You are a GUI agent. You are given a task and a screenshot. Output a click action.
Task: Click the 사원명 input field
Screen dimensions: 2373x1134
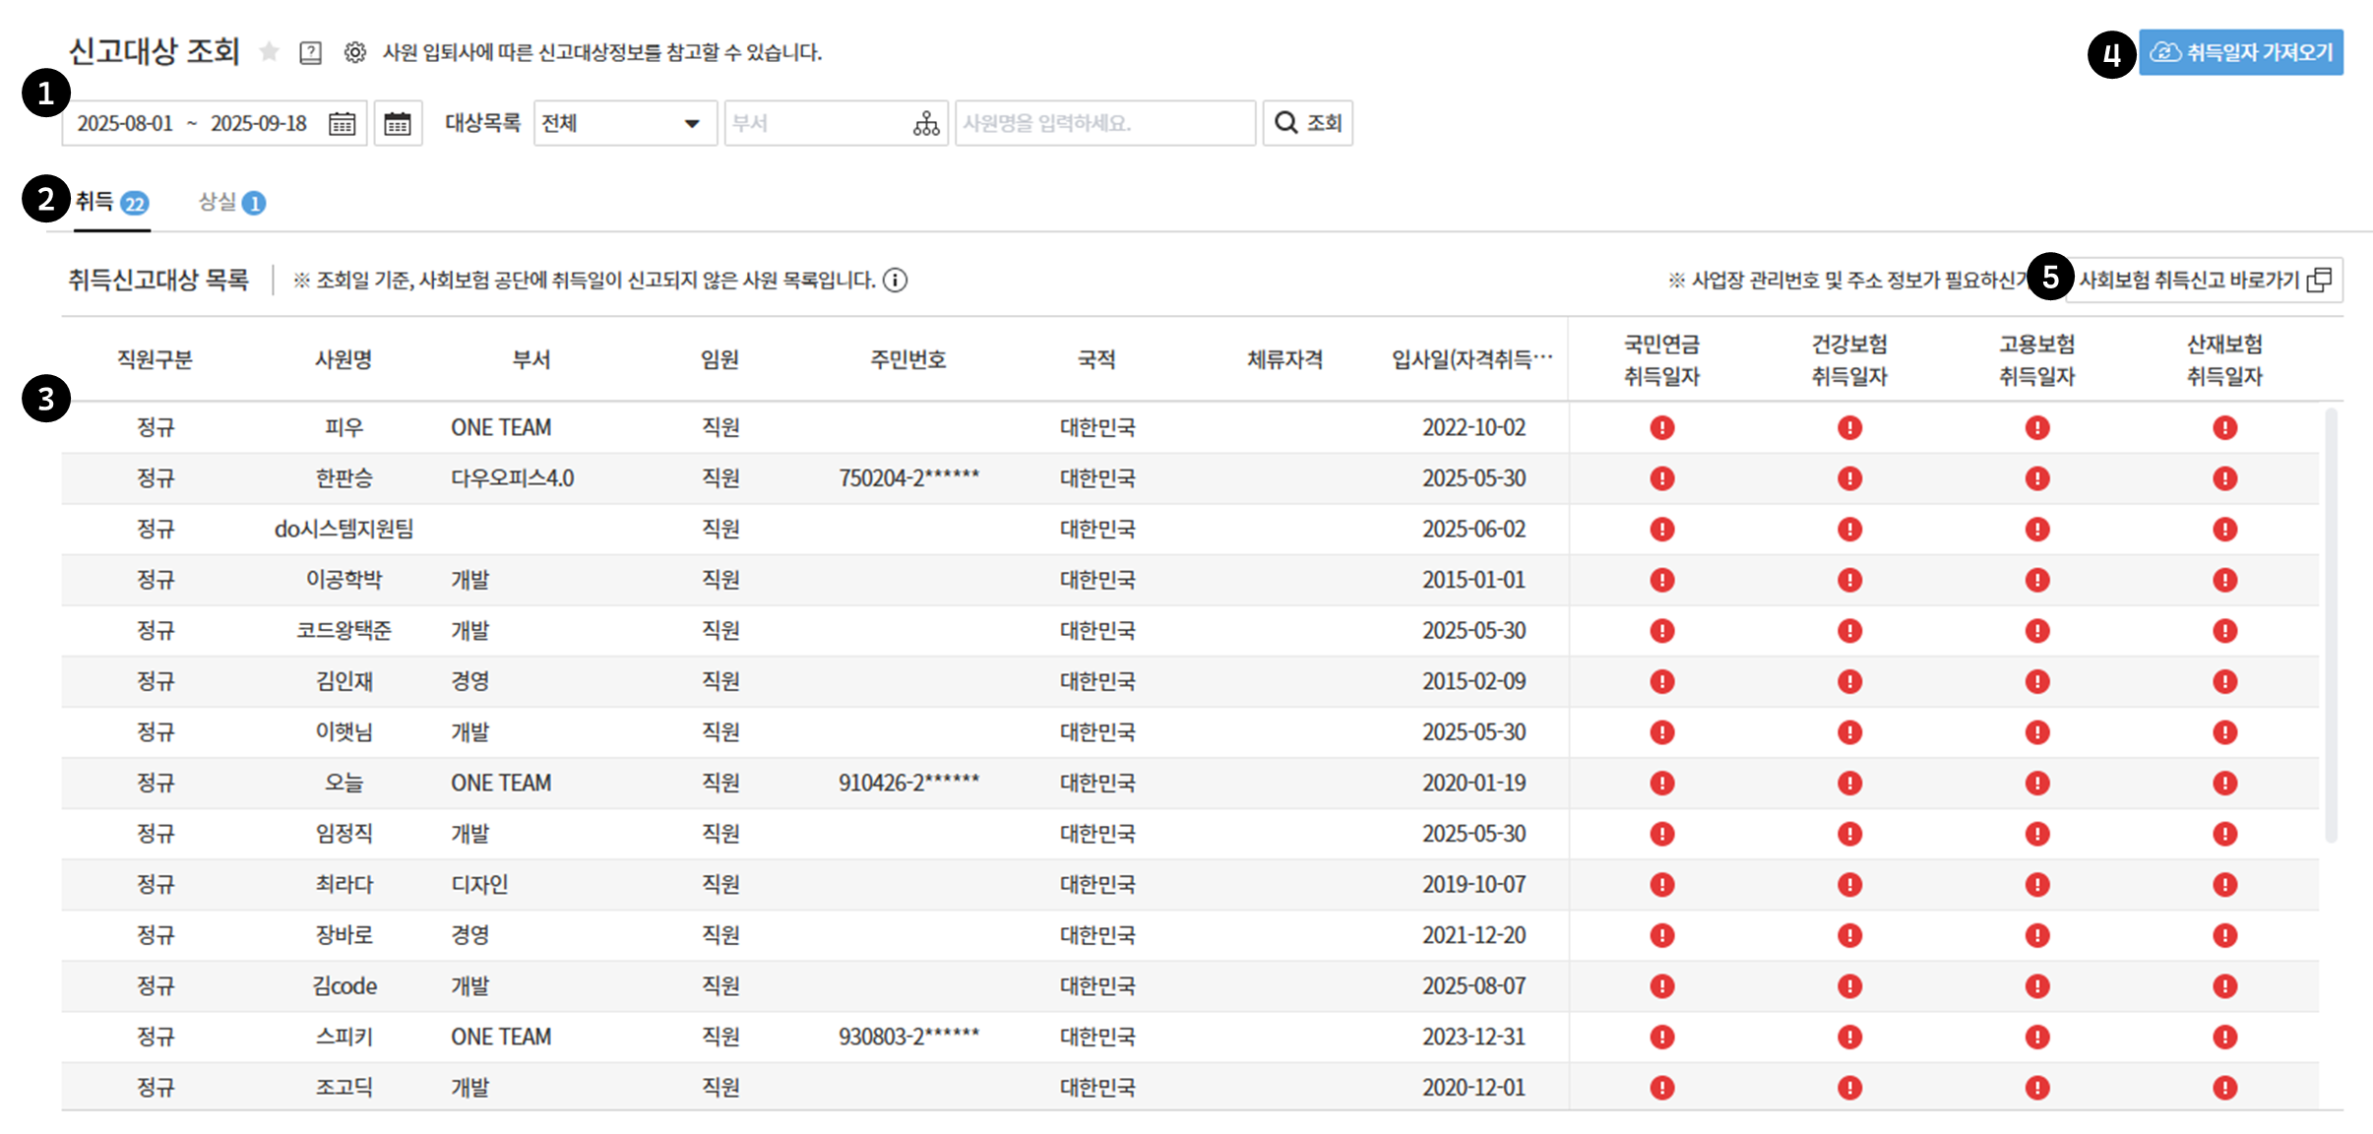[x=1103, y=124]
